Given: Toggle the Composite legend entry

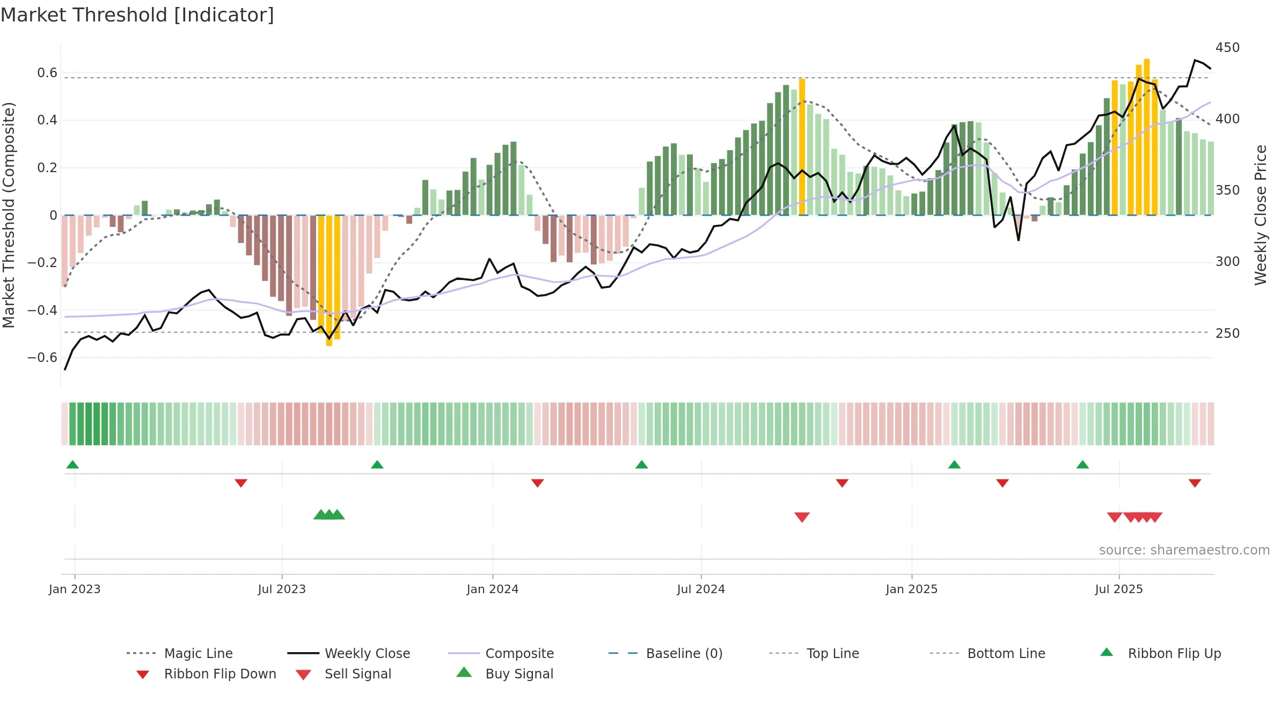Looking at the screenshot, I should pyautogui.click(x=501, y=653).
